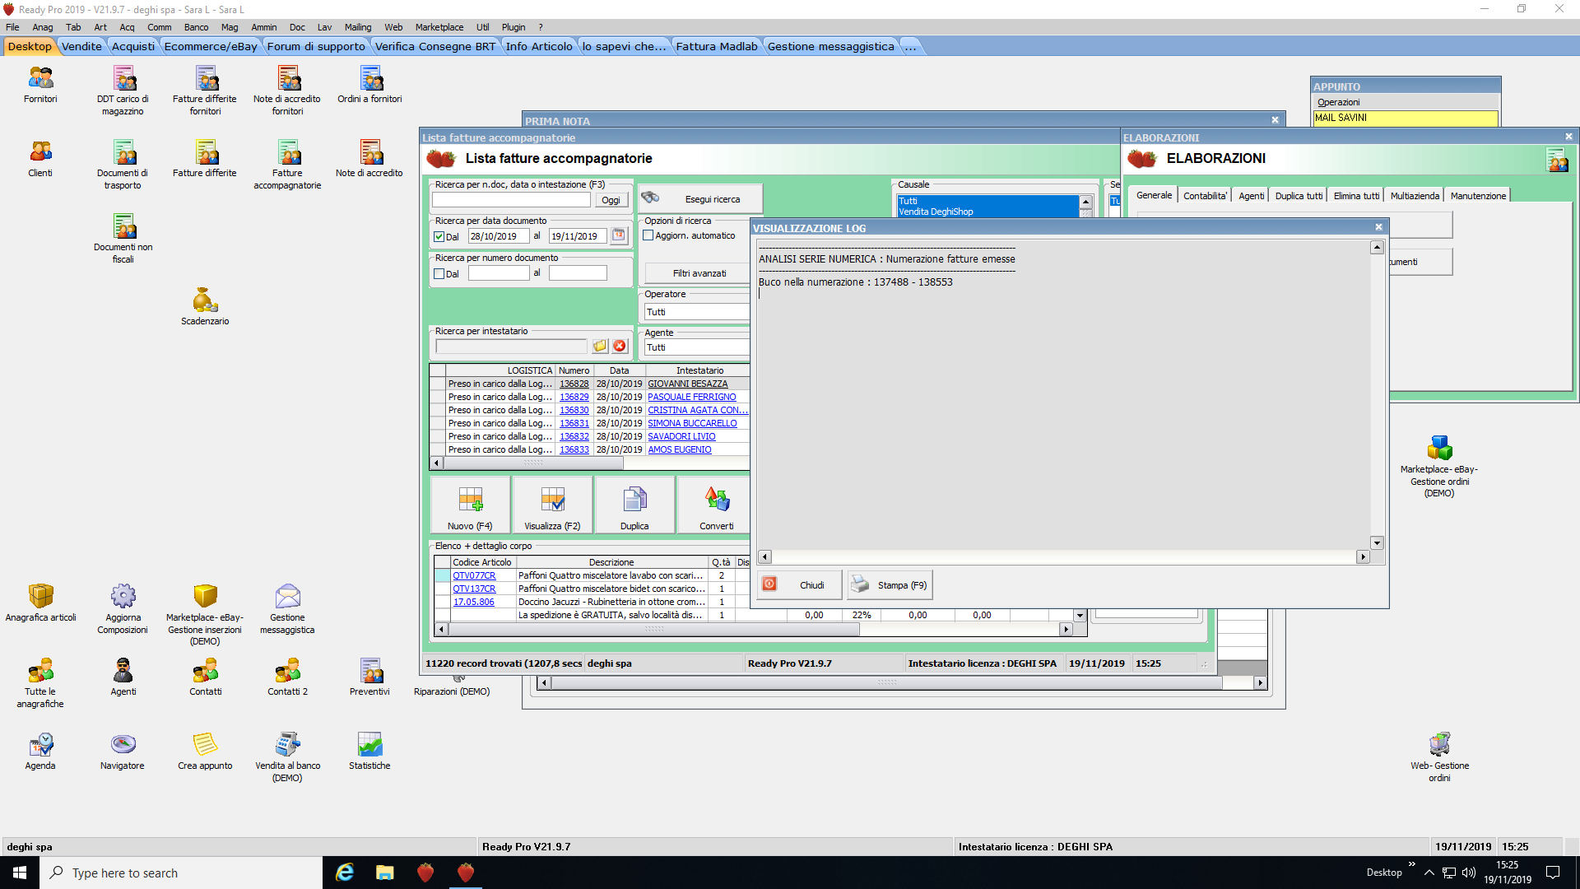Enable the Dal document number checkbox

click(439, 274)
